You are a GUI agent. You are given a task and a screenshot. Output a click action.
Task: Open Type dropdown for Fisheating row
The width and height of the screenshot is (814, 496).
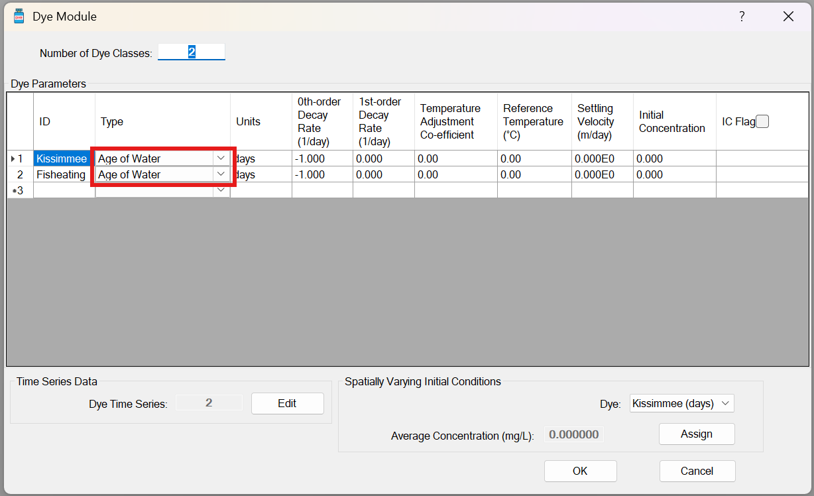tap(220, 174)
